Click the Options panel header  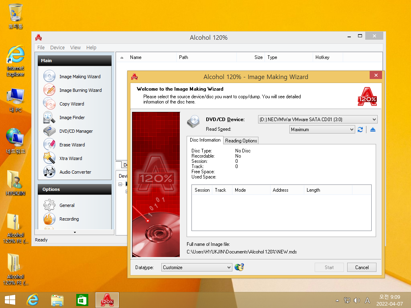[75, 189]
